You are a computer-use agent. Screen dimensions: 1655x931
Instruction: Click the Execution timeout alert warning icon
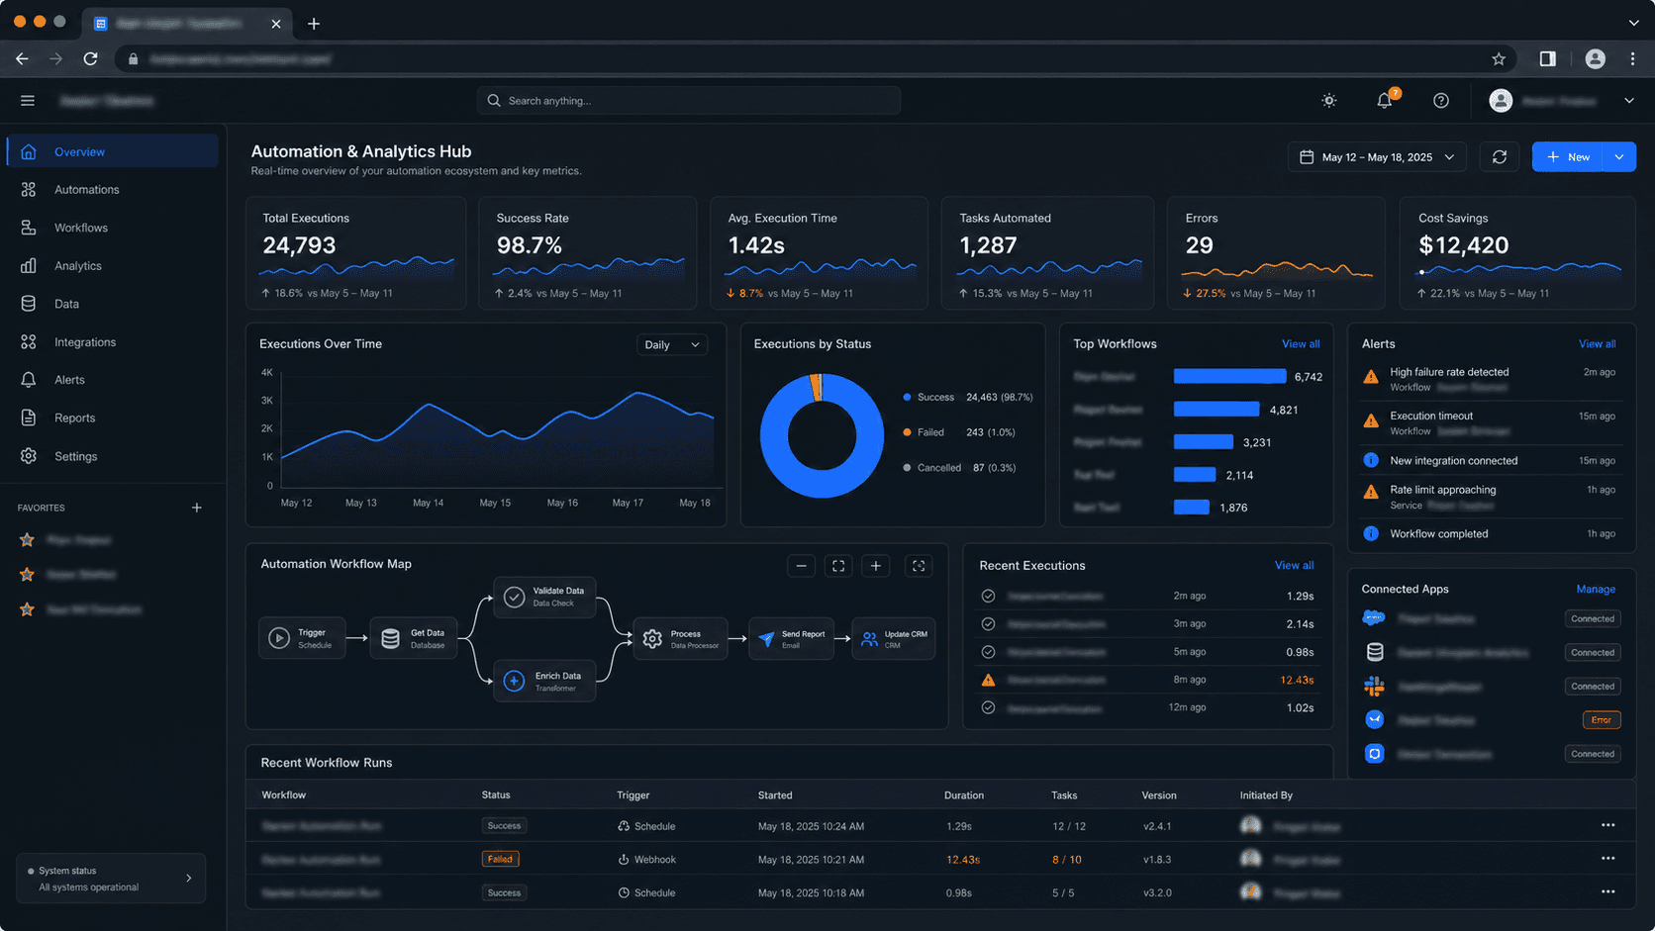[x=1371, y=421]
